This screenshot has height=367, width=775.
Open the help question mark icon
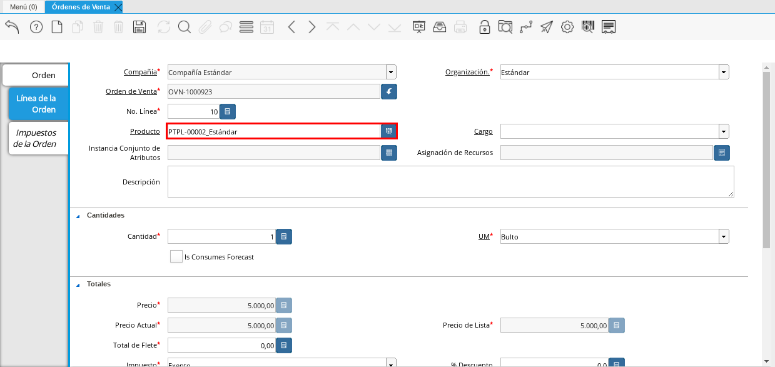click(36, 27)
